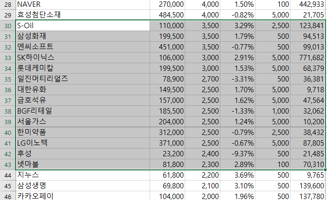Click the price cell 312,000

click(167, 133)
